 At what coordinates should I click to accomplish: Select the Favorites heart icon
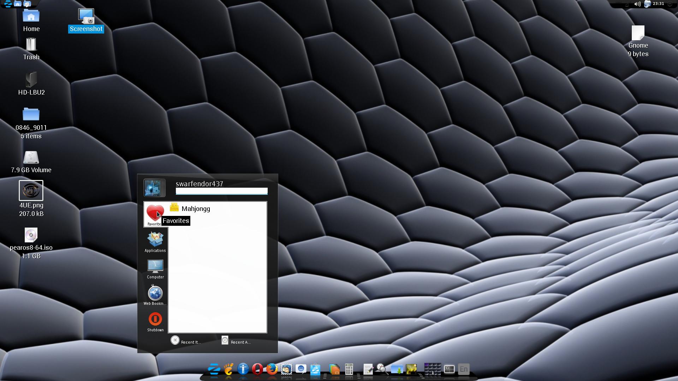pyautogui.click(x=155, y=213)
